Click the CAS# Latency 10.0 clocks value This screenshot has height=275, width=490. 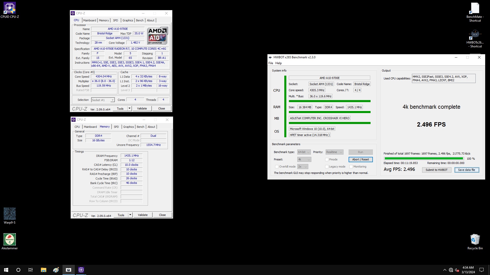131,165
